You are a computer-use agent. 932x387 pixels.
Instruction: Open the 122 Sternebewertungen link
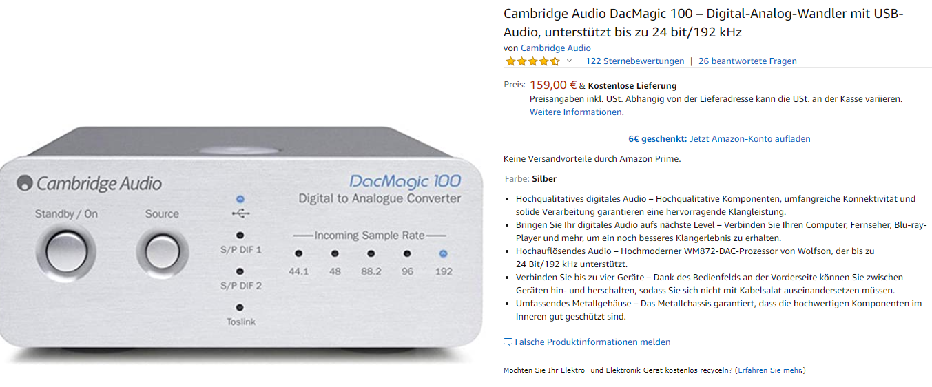[635, 61]
